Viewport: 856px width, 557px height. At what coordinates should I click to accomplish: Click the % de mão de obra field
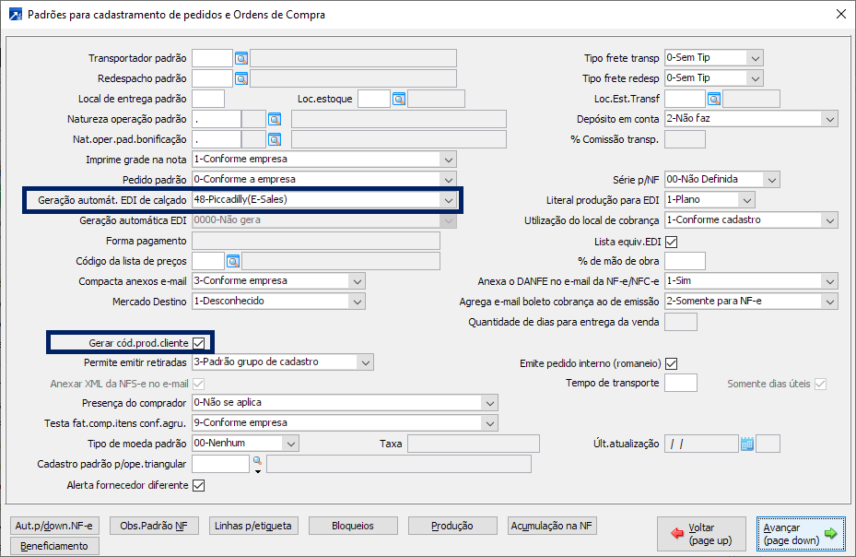685,261
